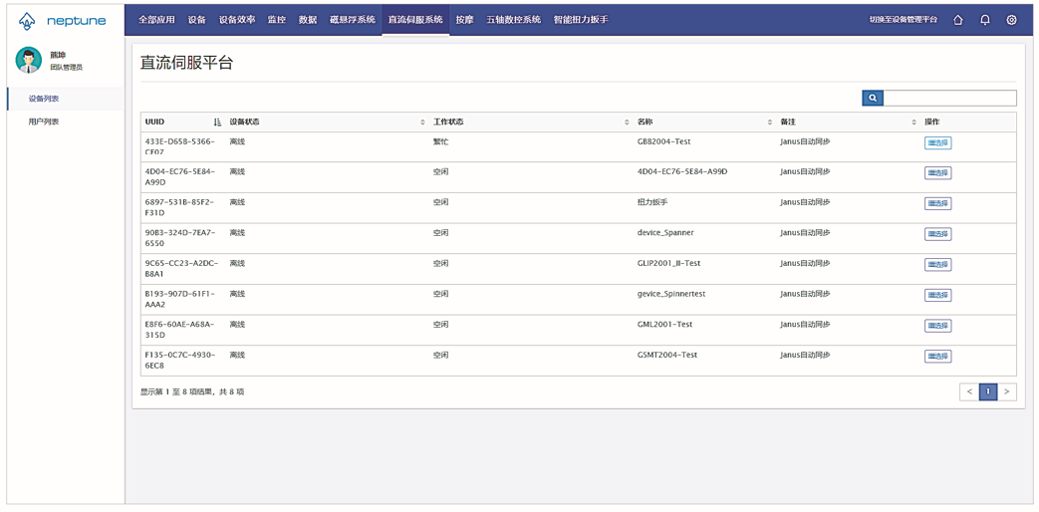Open the 监控 menu tab

pyautogui.click(x=277, y=20)
